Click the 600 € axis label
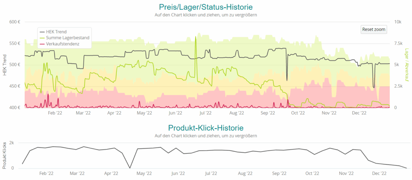Viewport: 412px width, 180px height. click(14, 22)
